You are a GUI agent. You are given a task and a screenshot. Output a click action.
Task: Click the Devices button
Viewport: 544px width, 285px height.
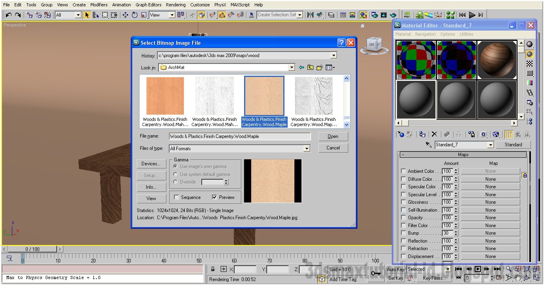point(151,163)
